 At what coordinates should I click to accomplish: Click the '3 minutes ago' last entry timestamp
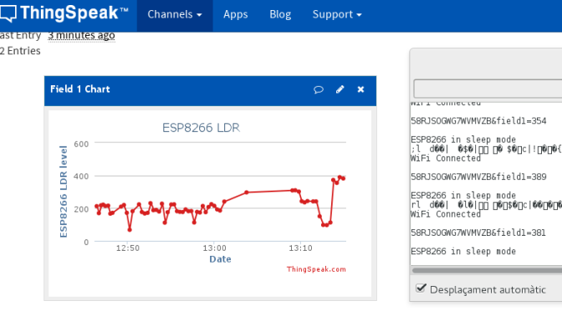pyautogui.click(x=81, y=35)
